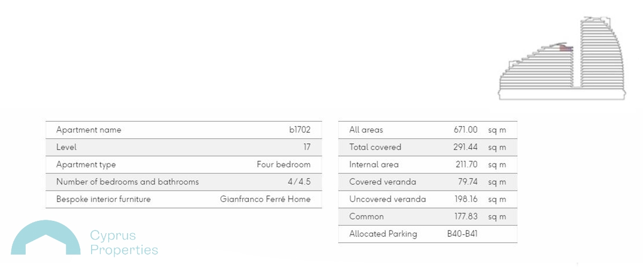
Task: Select Number of bedrooms and bathrooms label
Action: coord(128,182)
